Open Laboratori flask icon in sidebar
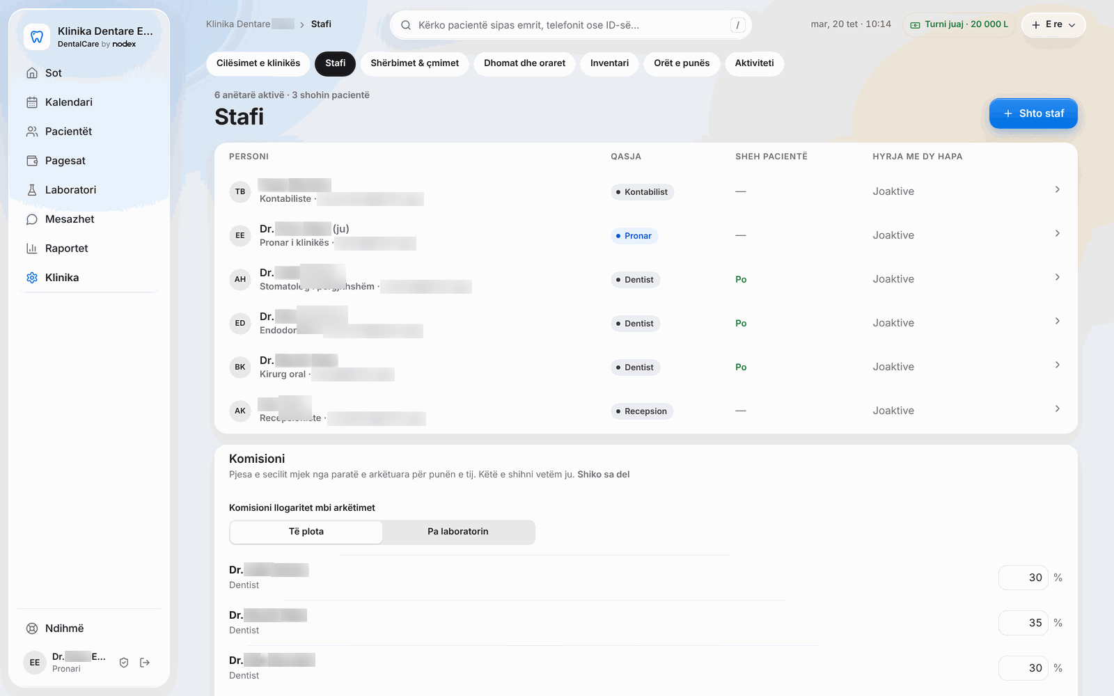This screenshot has width=1114, height=696. click(x=32, y=190)
